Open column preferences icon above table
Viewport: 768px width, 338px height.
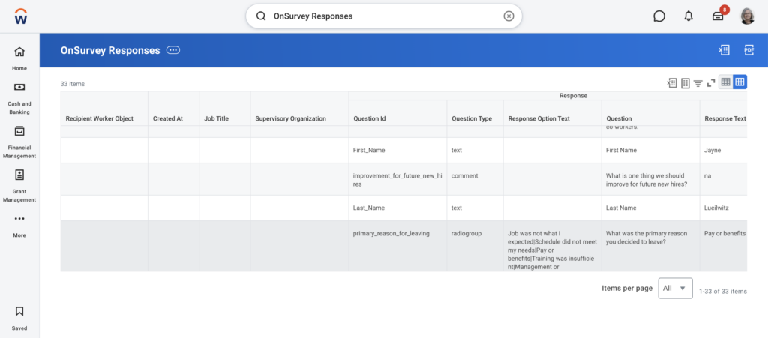click(x=685, y=82)
